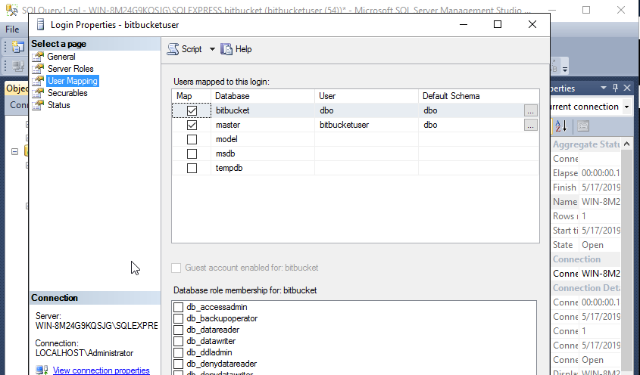Image resolution: width=640 pixels, height=375 pixels.
Task: Pin the Properties panel
Action: (616, 88)
